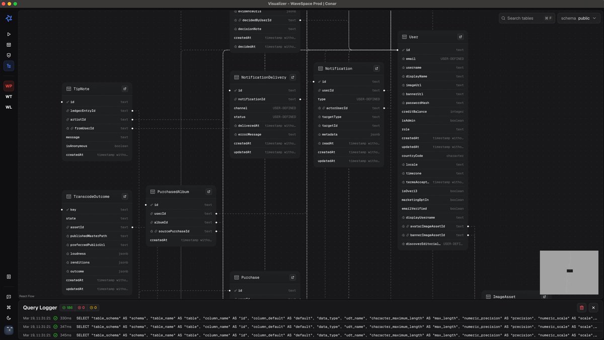Image resolution: width=604 pixels, height=340 pixels.
Task: Filter the log by pending queries (yellow 0)
Action: tap(93, 308)
